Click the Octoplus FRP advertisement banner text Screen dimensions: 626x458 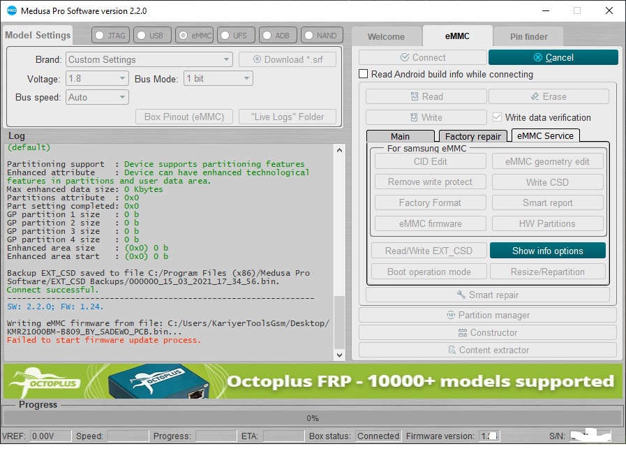tap(420, 381)
